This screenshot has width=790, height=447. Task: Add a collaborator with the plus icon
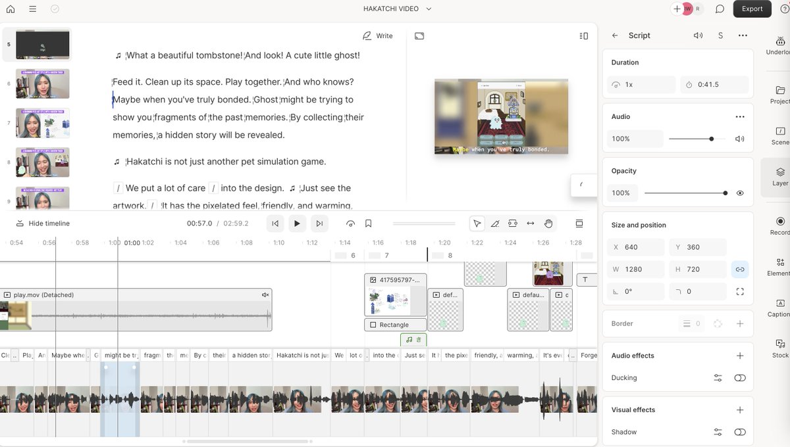[x=677, y=9]
